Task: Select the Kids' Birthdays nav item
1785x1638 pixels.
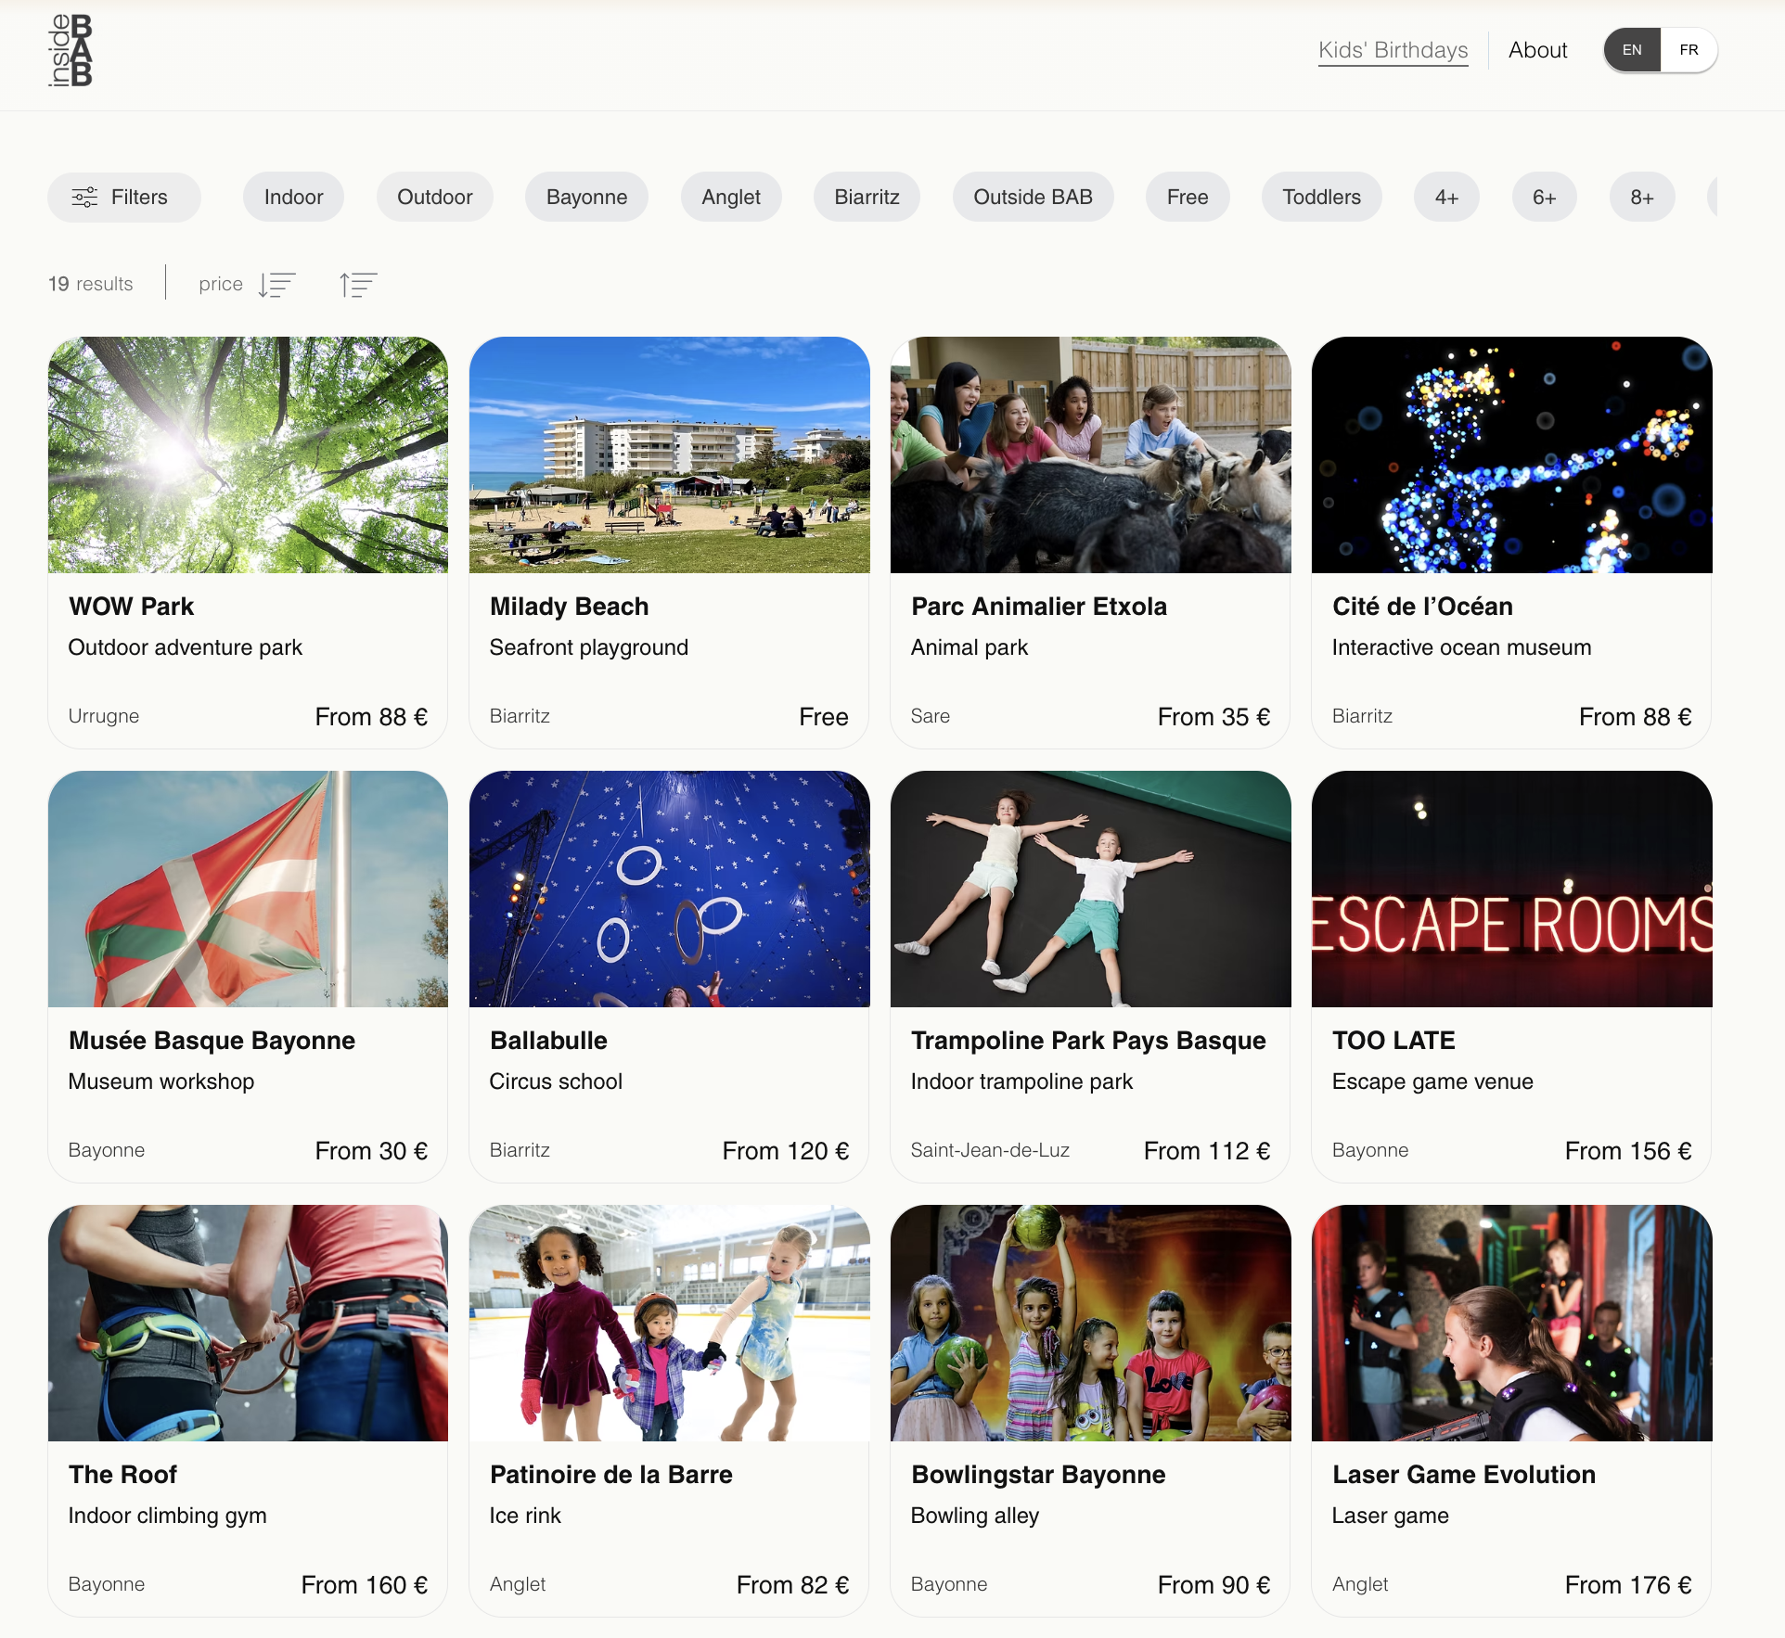Action: [1393, 50]
